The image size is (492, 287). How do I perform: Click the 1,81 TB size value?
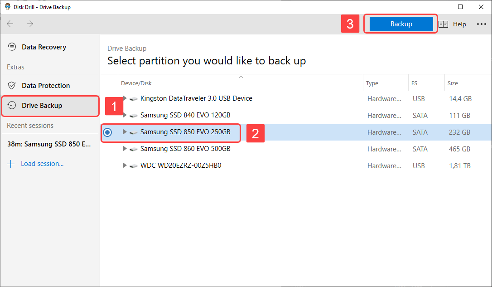coord(460,166)
